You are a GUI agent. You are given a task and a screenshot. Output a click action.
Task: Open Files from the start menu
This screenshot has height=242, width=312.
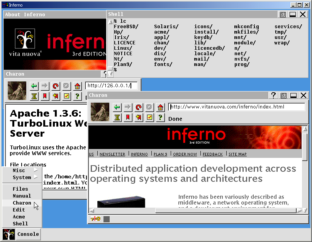pyautogui.click(x=22, y=189)
